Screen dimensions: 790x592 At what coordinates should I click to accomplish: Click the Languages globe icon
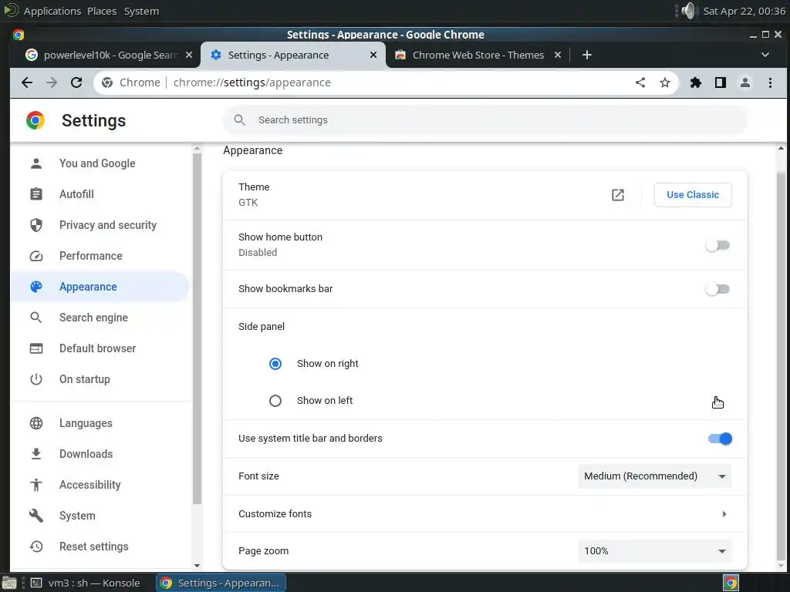36,423
